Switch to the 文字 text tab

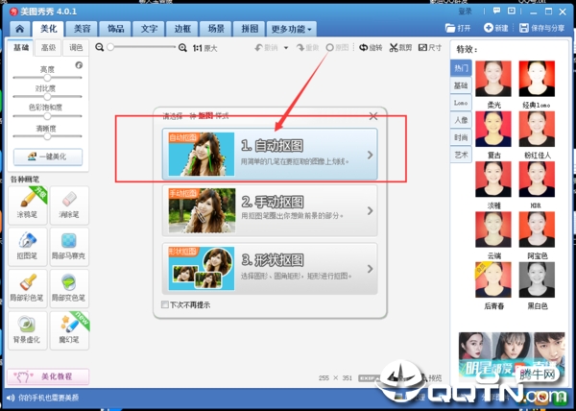pyautogui.click(x=149, y=29)
